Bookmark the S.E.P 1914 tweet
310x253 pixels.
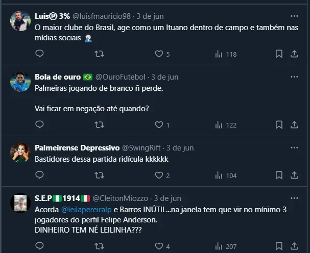279,246
